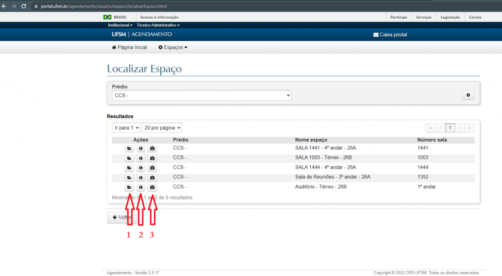Reload the page with browser refresh icon
Image resolution: width=502 pixels, height=276 pixels.
24,6
